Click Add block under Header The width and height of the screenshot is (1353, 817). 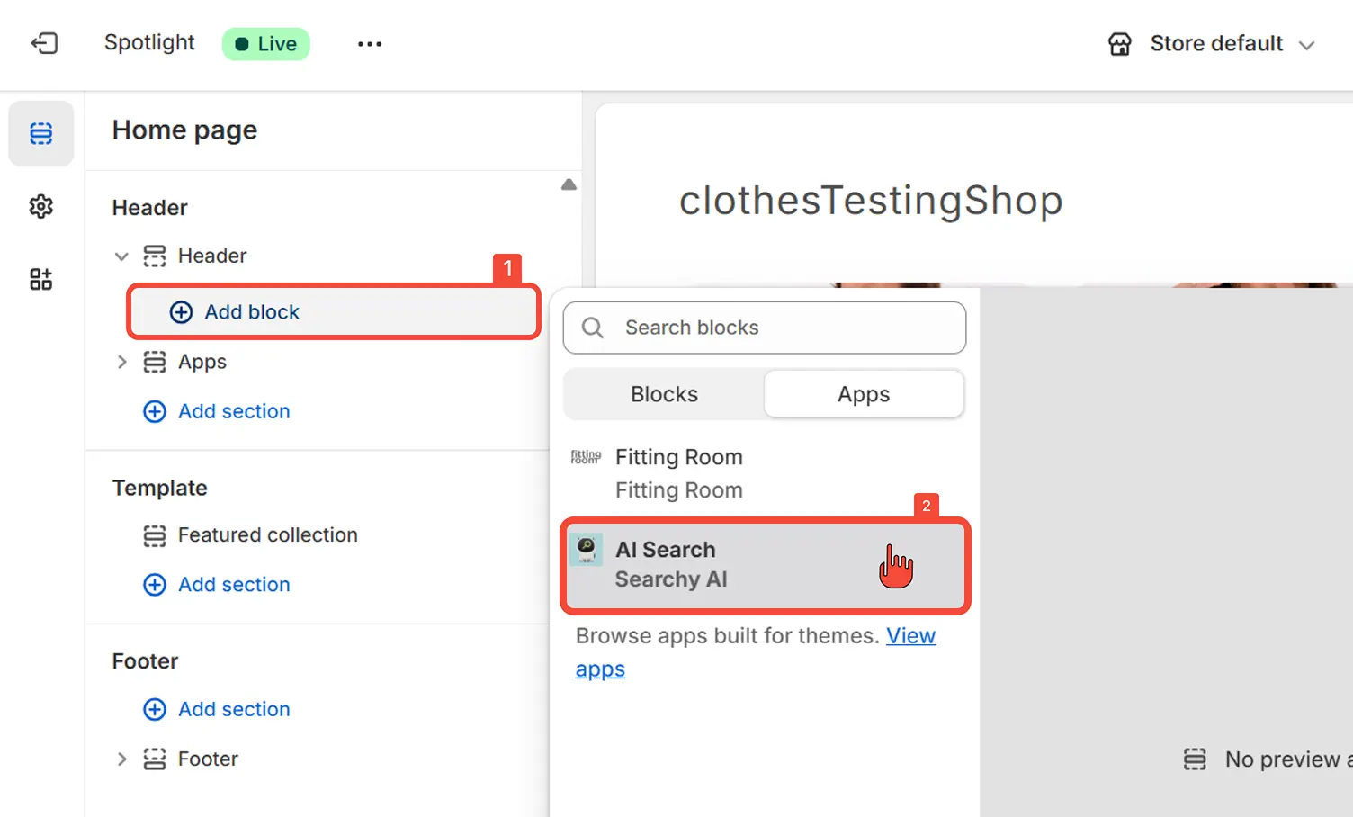pyautogui.click(x=251, y=312)
